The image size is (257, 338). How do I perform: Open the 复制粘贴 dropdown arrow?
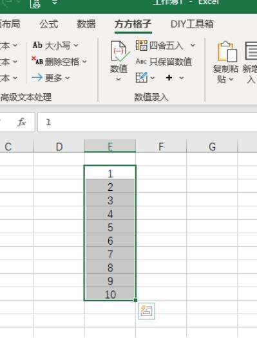pos(231,80)
